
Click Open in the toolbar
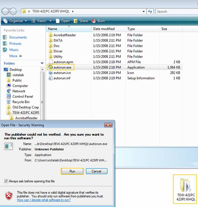pyautogui.click(x=63, y=21)
